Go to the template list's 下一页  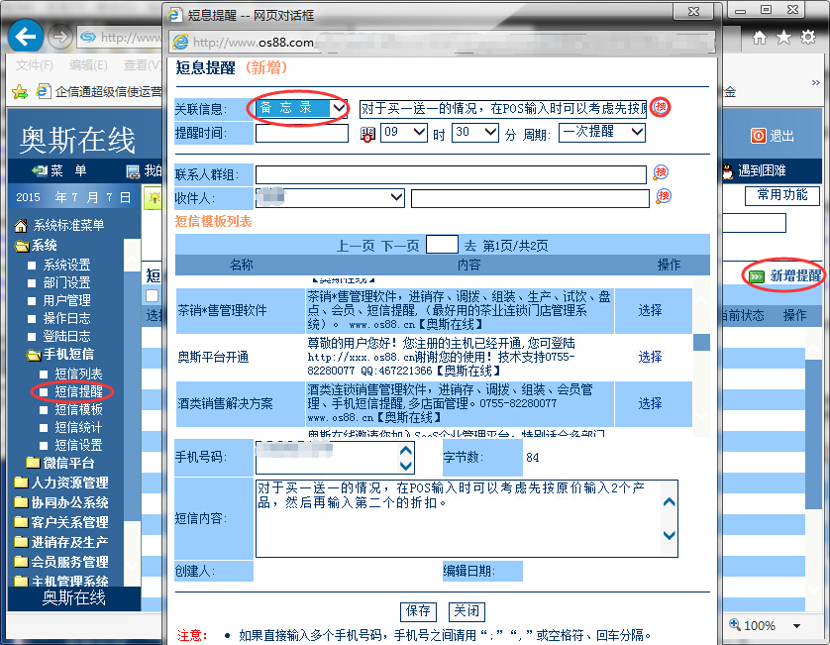[x=400, y=246]
